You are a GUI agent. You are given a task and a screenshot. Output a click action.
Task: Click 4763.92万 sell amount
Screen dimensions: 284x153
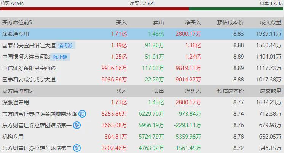152,148
